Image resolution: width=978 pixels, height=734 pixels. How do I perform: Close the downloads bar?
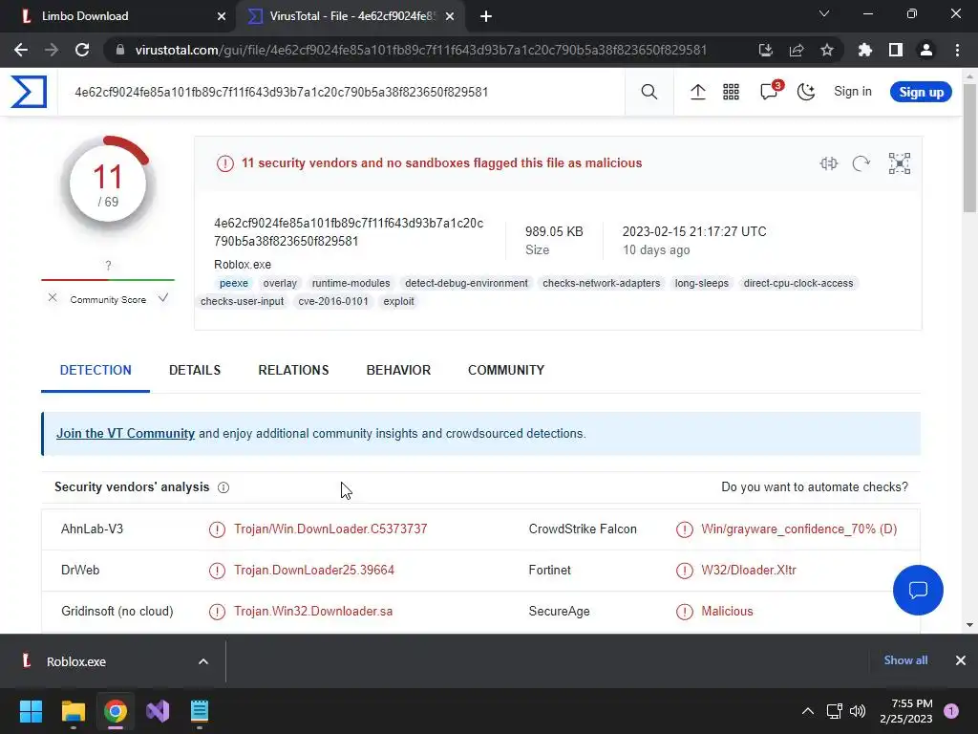961,660
